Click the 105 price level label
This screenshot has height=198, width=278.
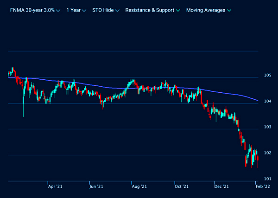click(267, 75)
